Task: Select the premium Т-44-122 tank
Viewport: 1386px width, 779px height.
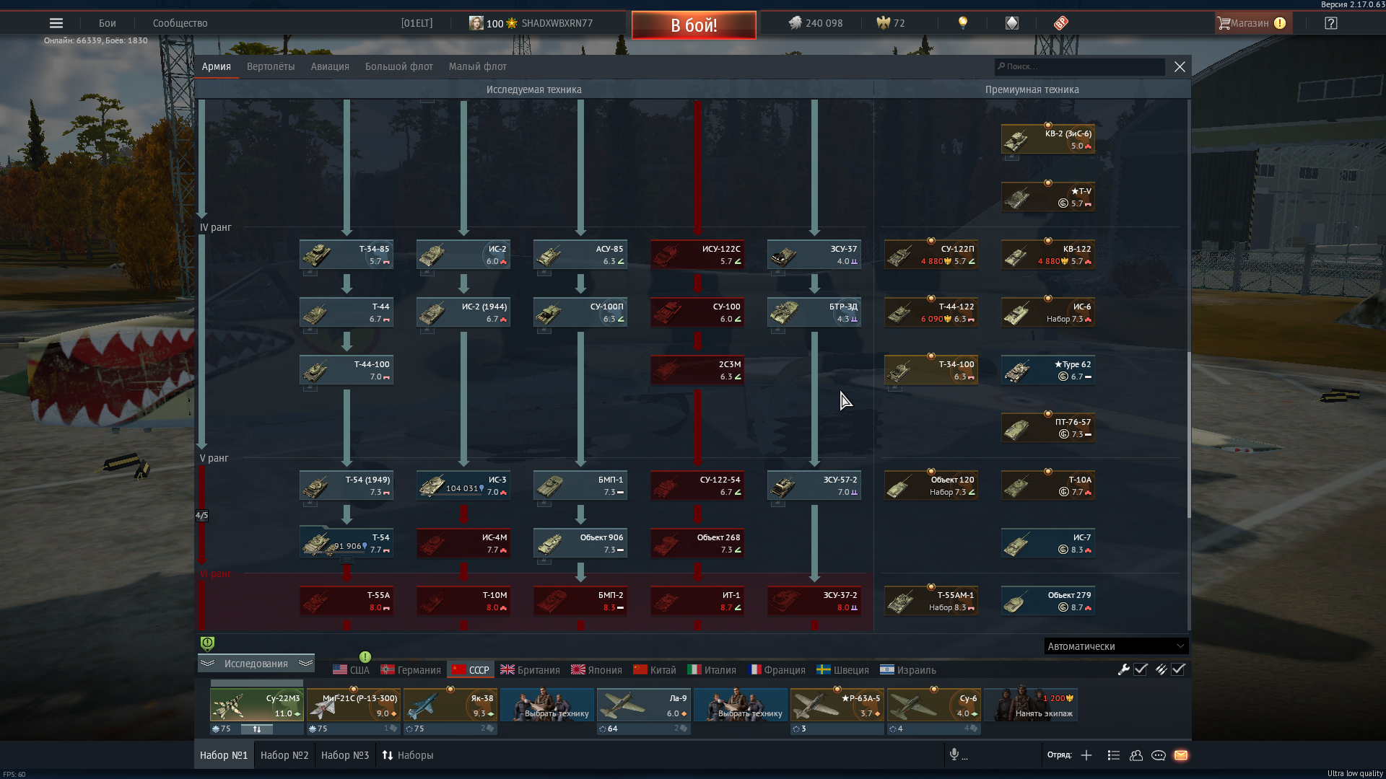Action: point(931,312)
